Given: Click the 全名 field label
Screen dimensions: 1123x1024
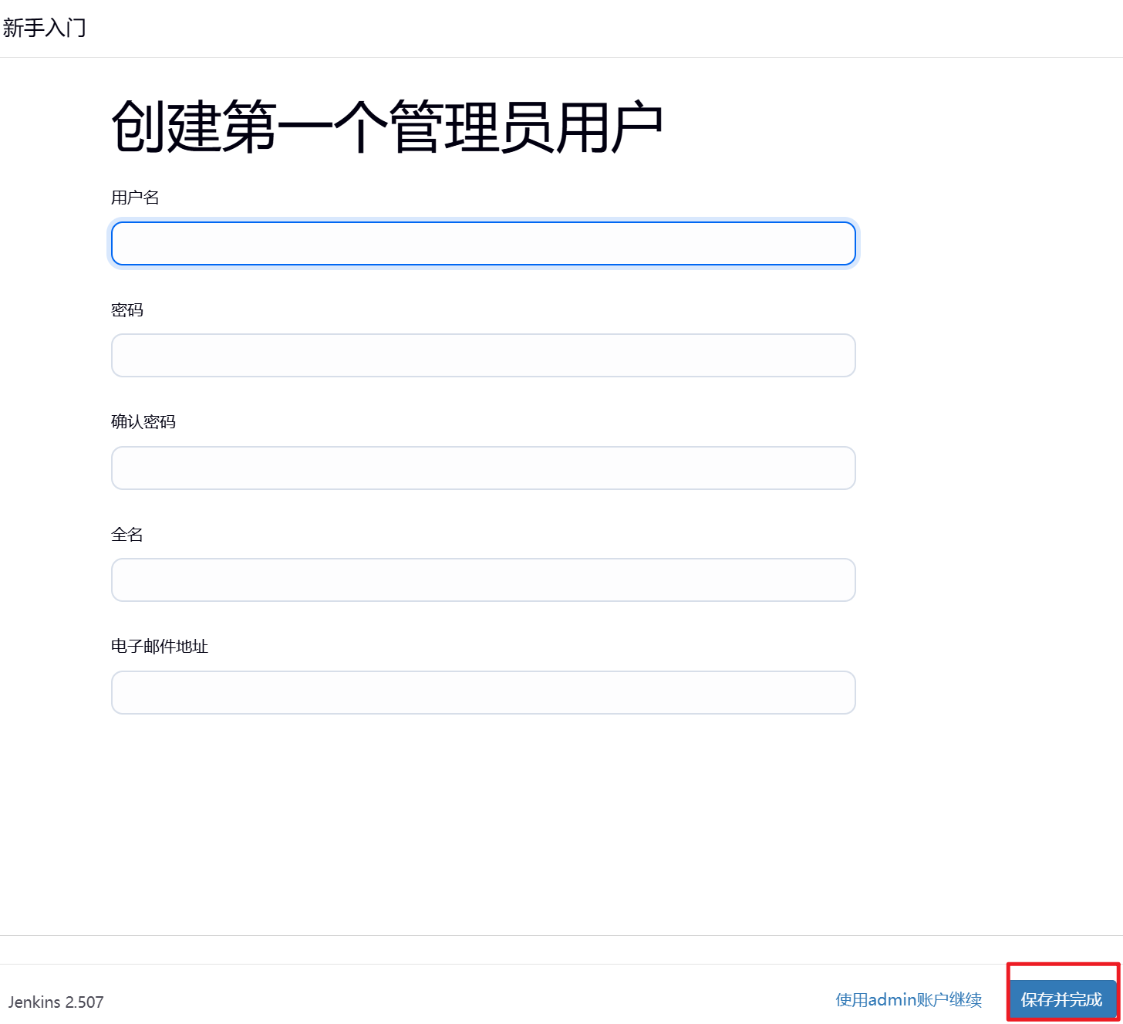Looking at the screenshot, I should coord(127,535).
